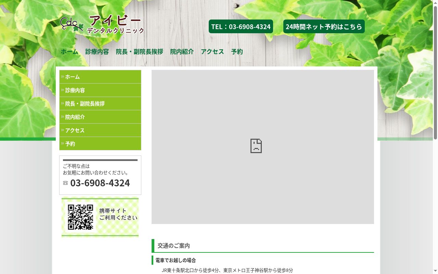438x274 pixels.
Task: Select 予約 in the green sidebar menu
Action: 100,144
